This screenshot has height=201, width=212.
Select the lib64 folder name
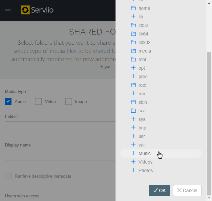point(143,34)
